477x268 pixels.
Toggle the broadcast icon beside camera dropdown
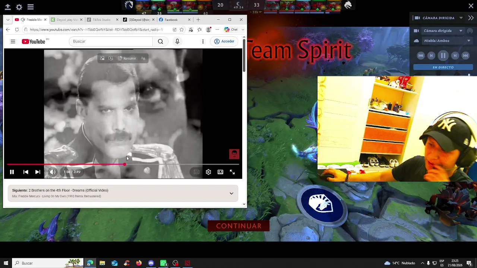tap(470, 31)
